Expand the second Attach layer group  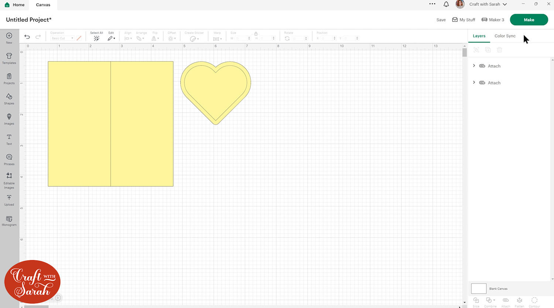pos(474,83)
